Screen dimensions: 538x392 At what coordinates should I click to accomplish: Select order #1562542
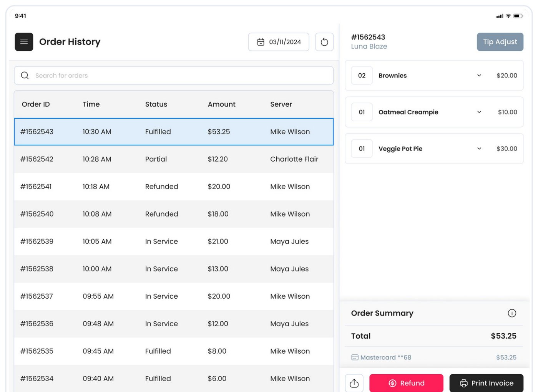tap(174, 159)
